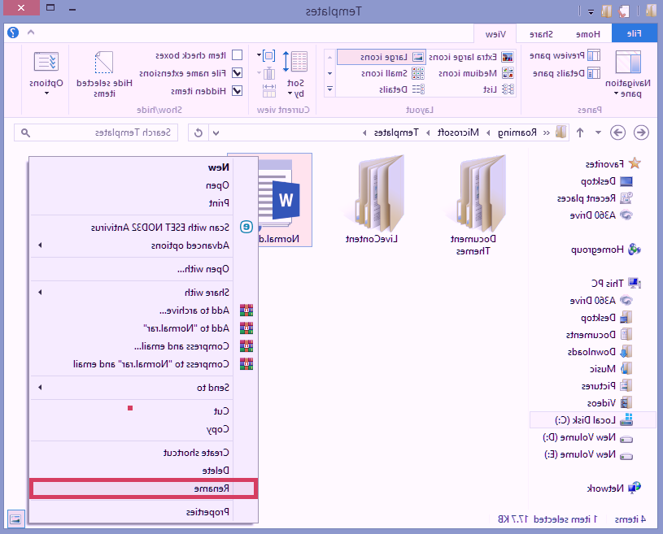Click the large-thumbnails view icon in status bar
The width and height of the screenshot is (663, 534).
[x=15, y=519]
